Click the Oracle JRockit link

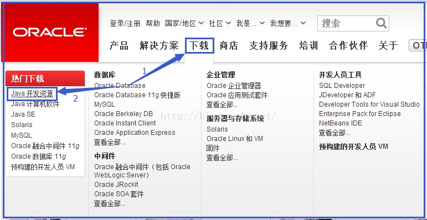pyautogui.click(x=116, y=185)
